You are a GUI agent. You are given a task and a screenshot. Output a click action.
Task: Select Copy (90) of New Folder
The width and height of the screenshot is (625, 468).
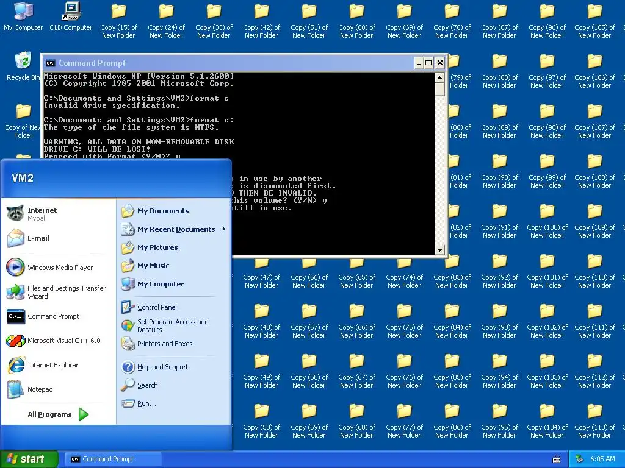pos(499,171)
